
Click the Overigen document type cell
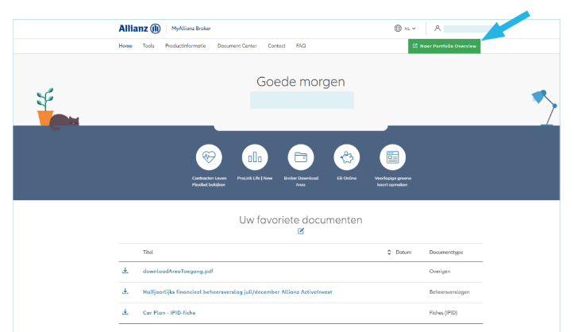(x=440, y=272)
